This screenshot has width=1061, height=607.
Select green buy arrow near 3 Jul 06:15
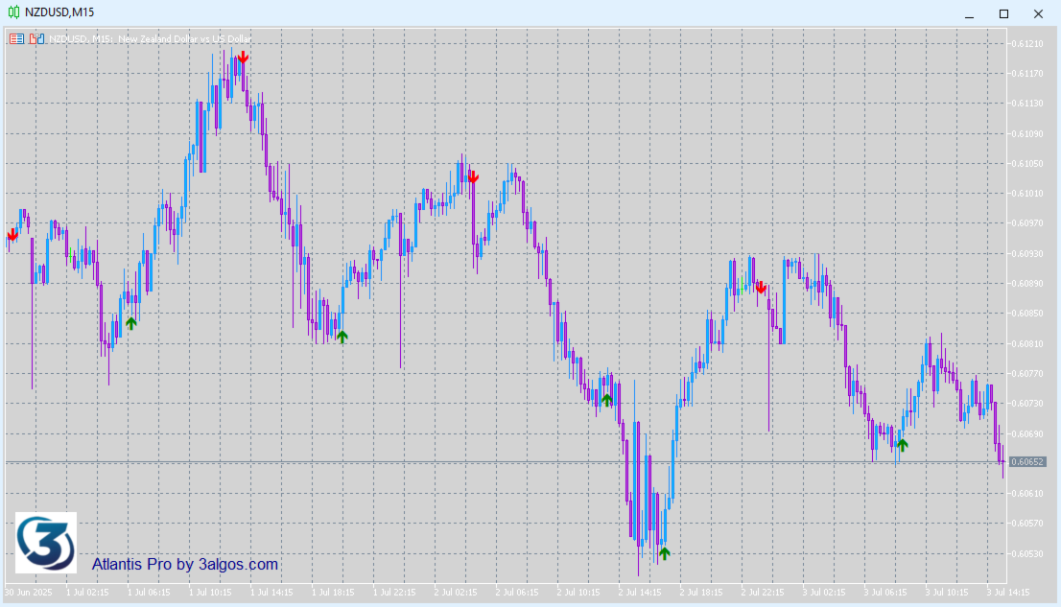tap(902, 445)
